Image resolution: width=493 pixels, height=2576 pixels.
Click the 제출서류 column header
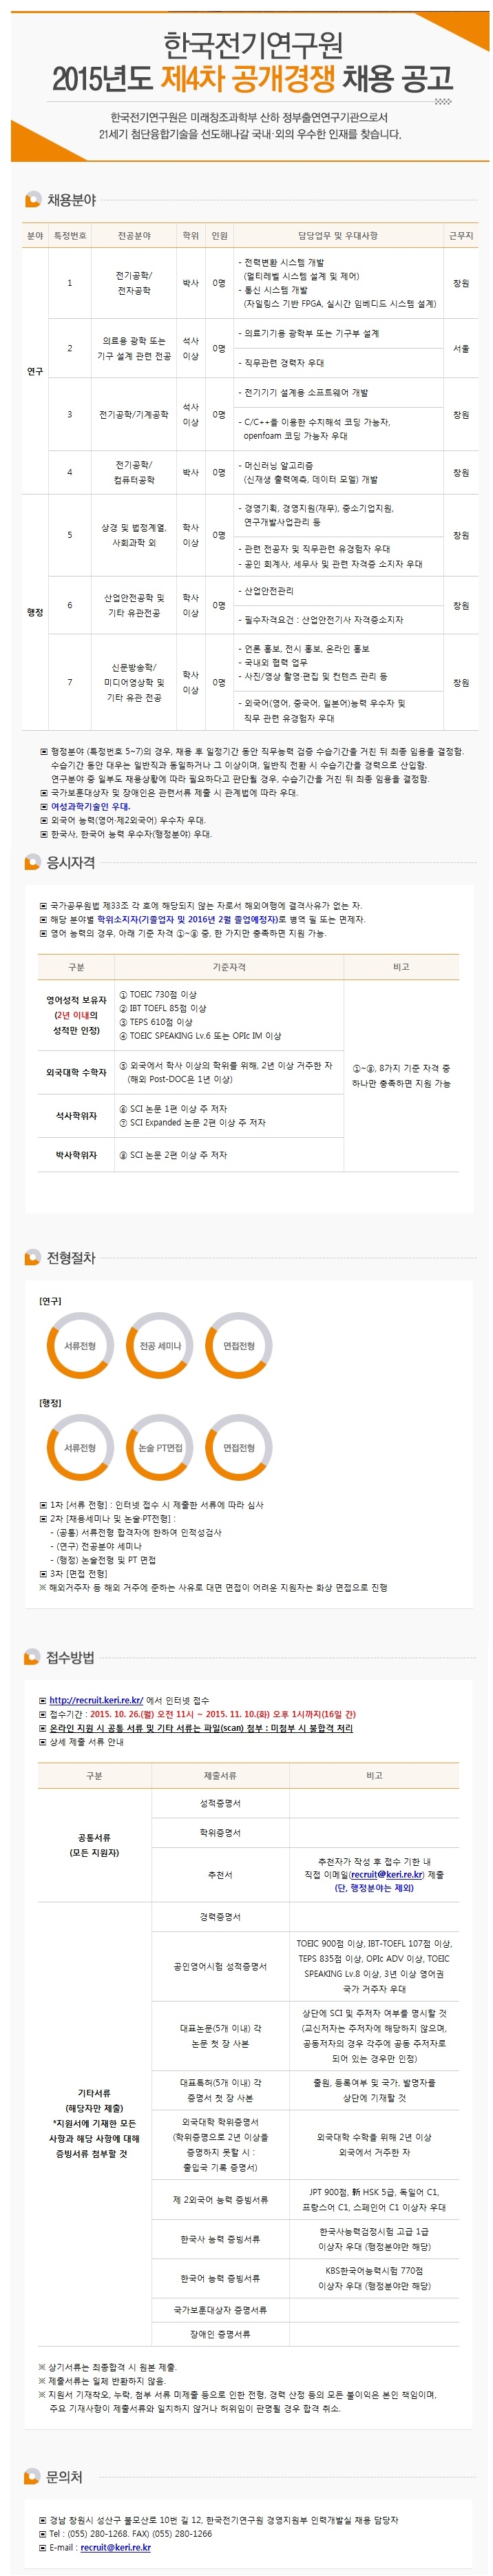tap(220, 1775)
